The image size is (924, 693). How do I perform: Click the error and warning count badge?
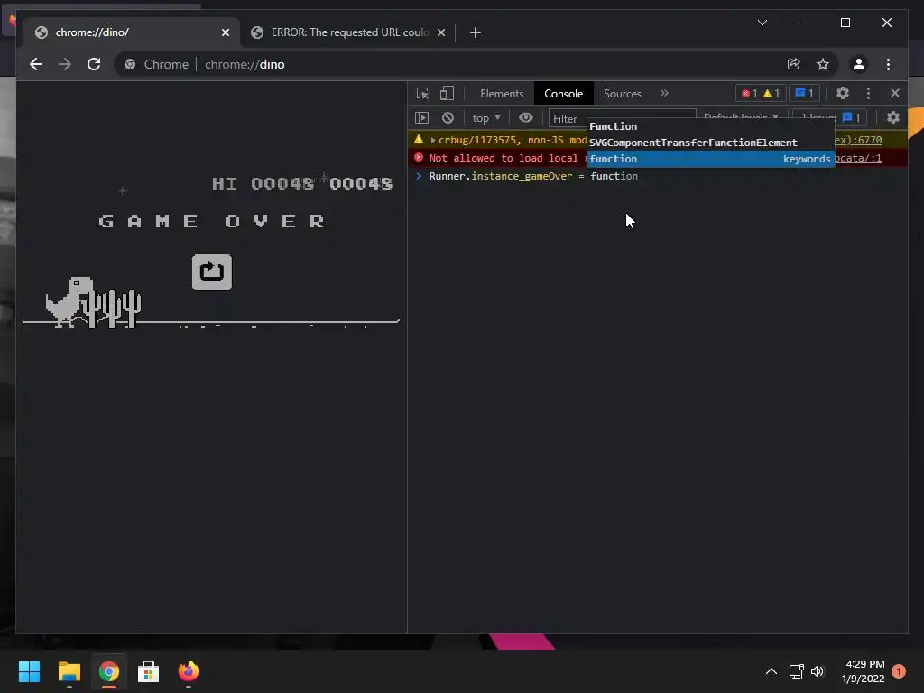[760, 93]
